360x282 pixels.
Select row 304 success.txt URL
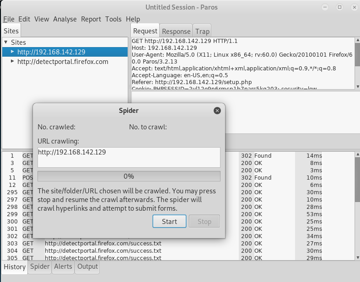coord(103,251)
